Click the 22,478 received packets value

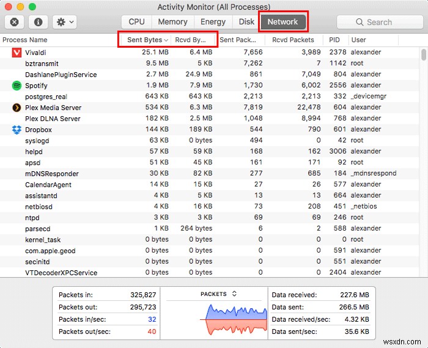[x=309, y=107]
